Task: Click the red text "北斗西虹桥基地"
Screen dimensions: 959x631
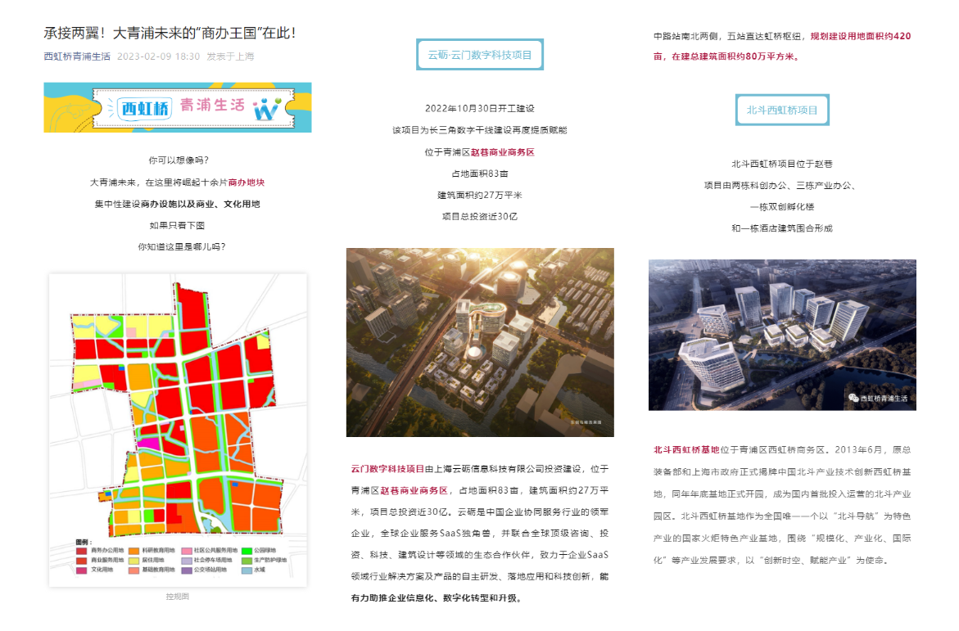Action: [x=686, y=450]
